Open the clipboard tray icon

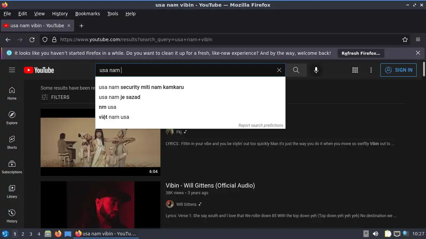[388, 234]
